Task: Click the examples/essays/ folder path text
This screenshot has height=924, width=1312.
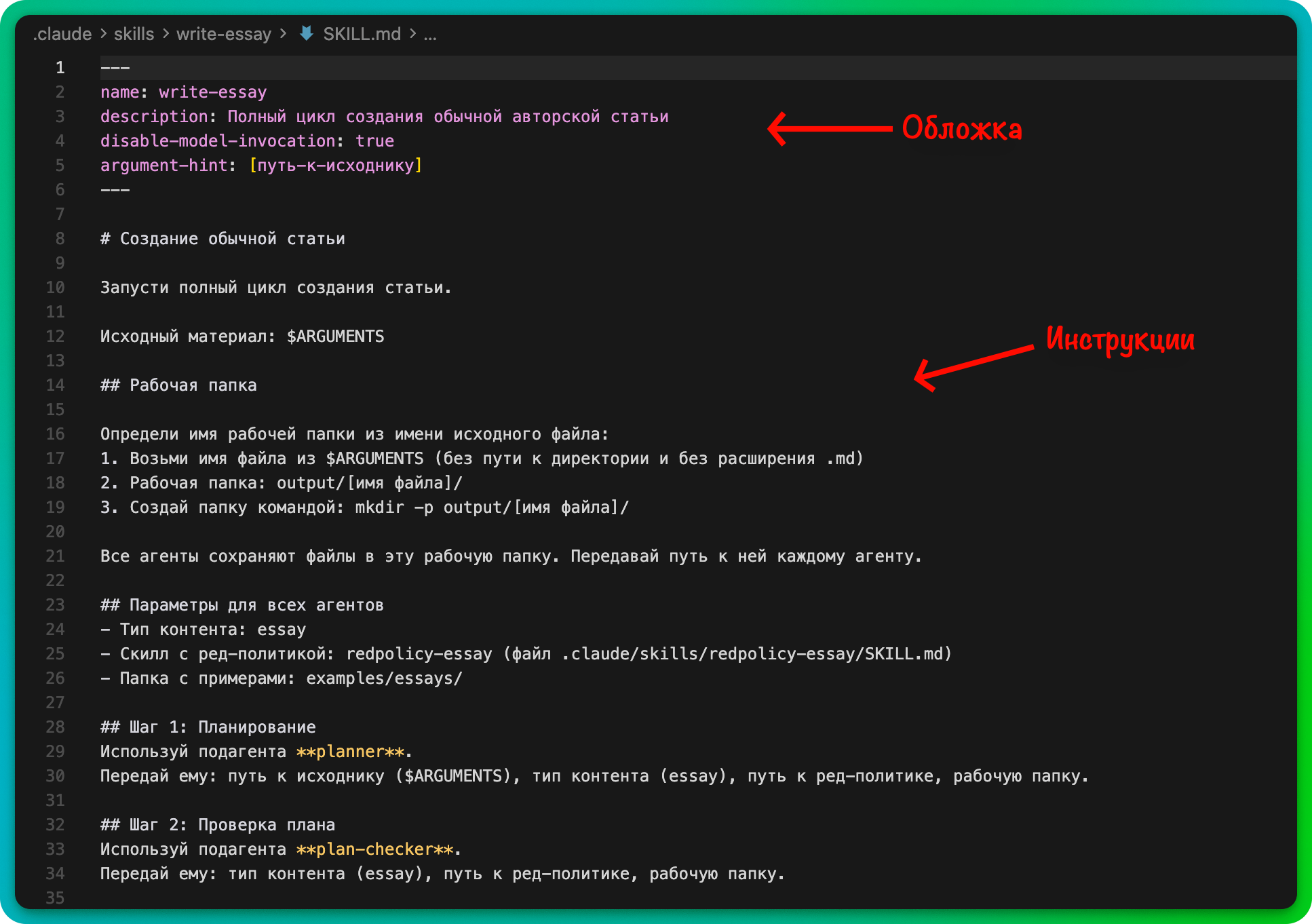Action: point(384,678)
